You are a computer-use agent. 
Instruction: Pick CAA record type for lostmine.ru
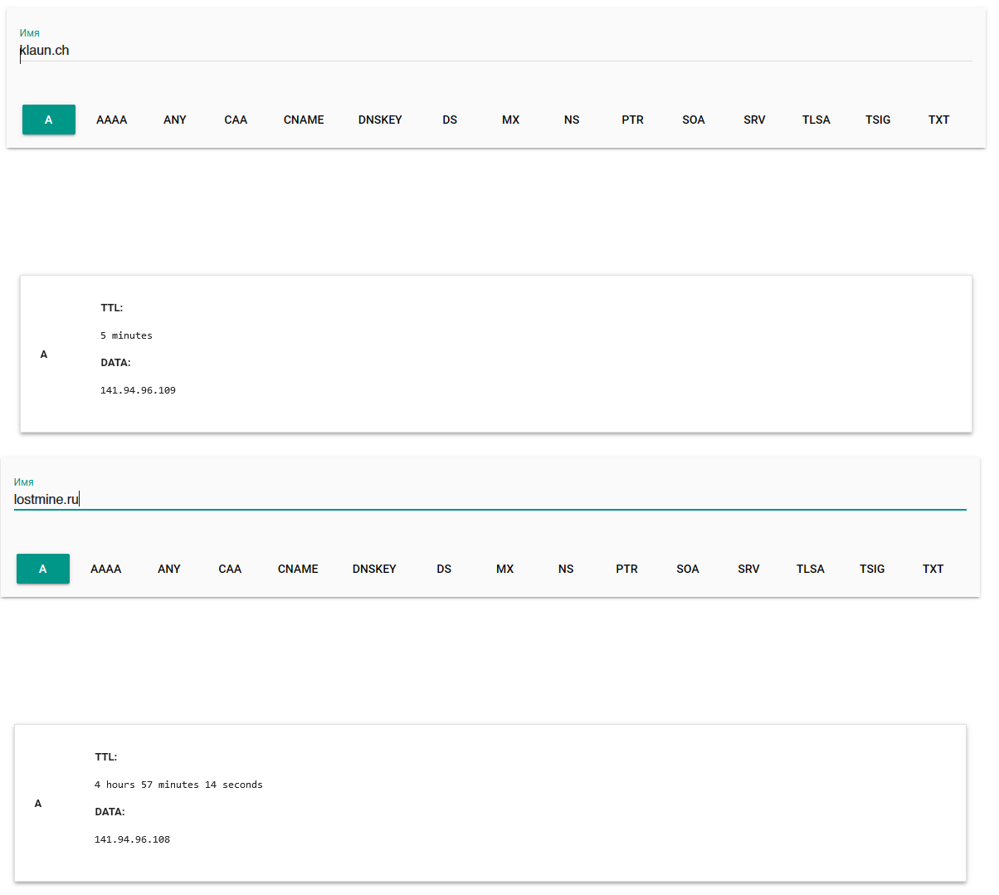pos(230,569)
